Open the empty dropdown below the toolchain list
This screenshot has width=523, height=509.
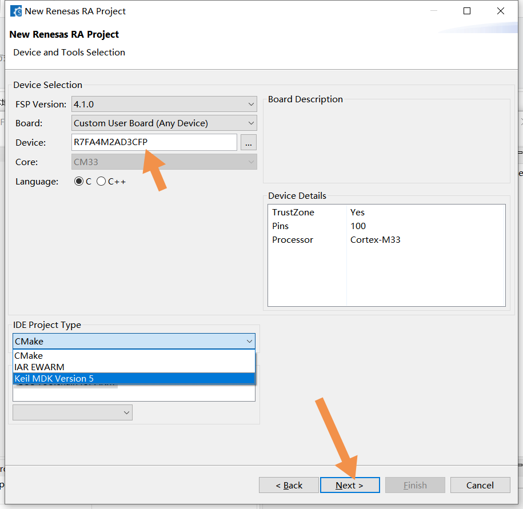[x=73, y=412]
